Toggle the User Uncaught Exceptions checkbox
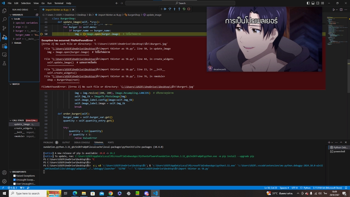 coord(15,184)
